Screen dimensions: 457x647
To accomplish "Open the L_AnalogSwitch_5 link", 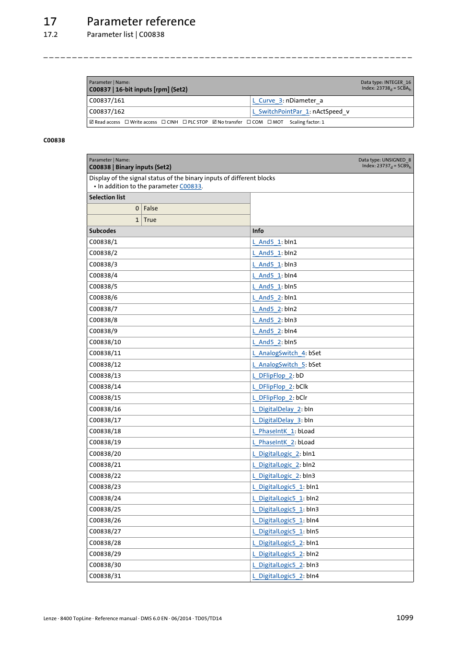I will tap(278, 364).
